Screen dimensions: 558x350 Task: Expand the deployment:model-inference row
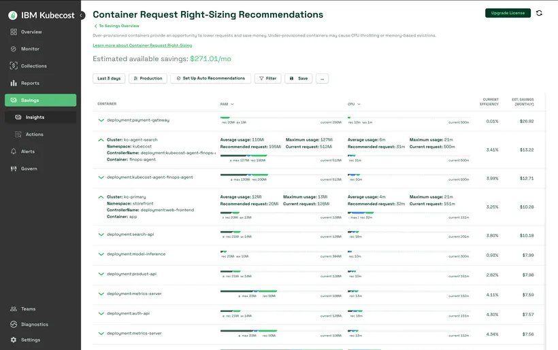pyautogui.click(x=101, y=254)
